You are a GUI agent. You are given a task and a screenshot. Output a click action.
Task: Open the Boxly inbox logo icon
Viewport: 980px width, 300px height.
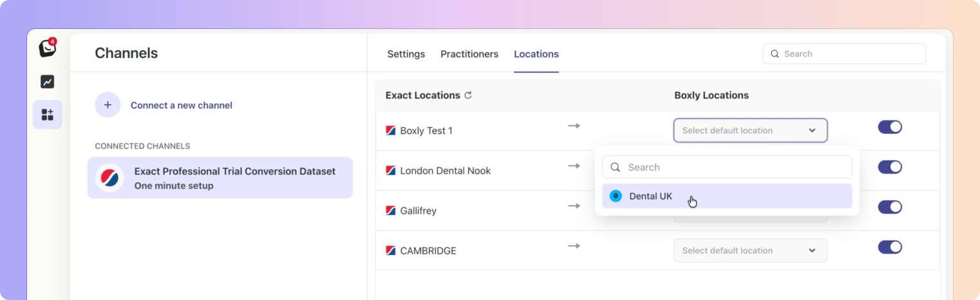tap(47, 48)
